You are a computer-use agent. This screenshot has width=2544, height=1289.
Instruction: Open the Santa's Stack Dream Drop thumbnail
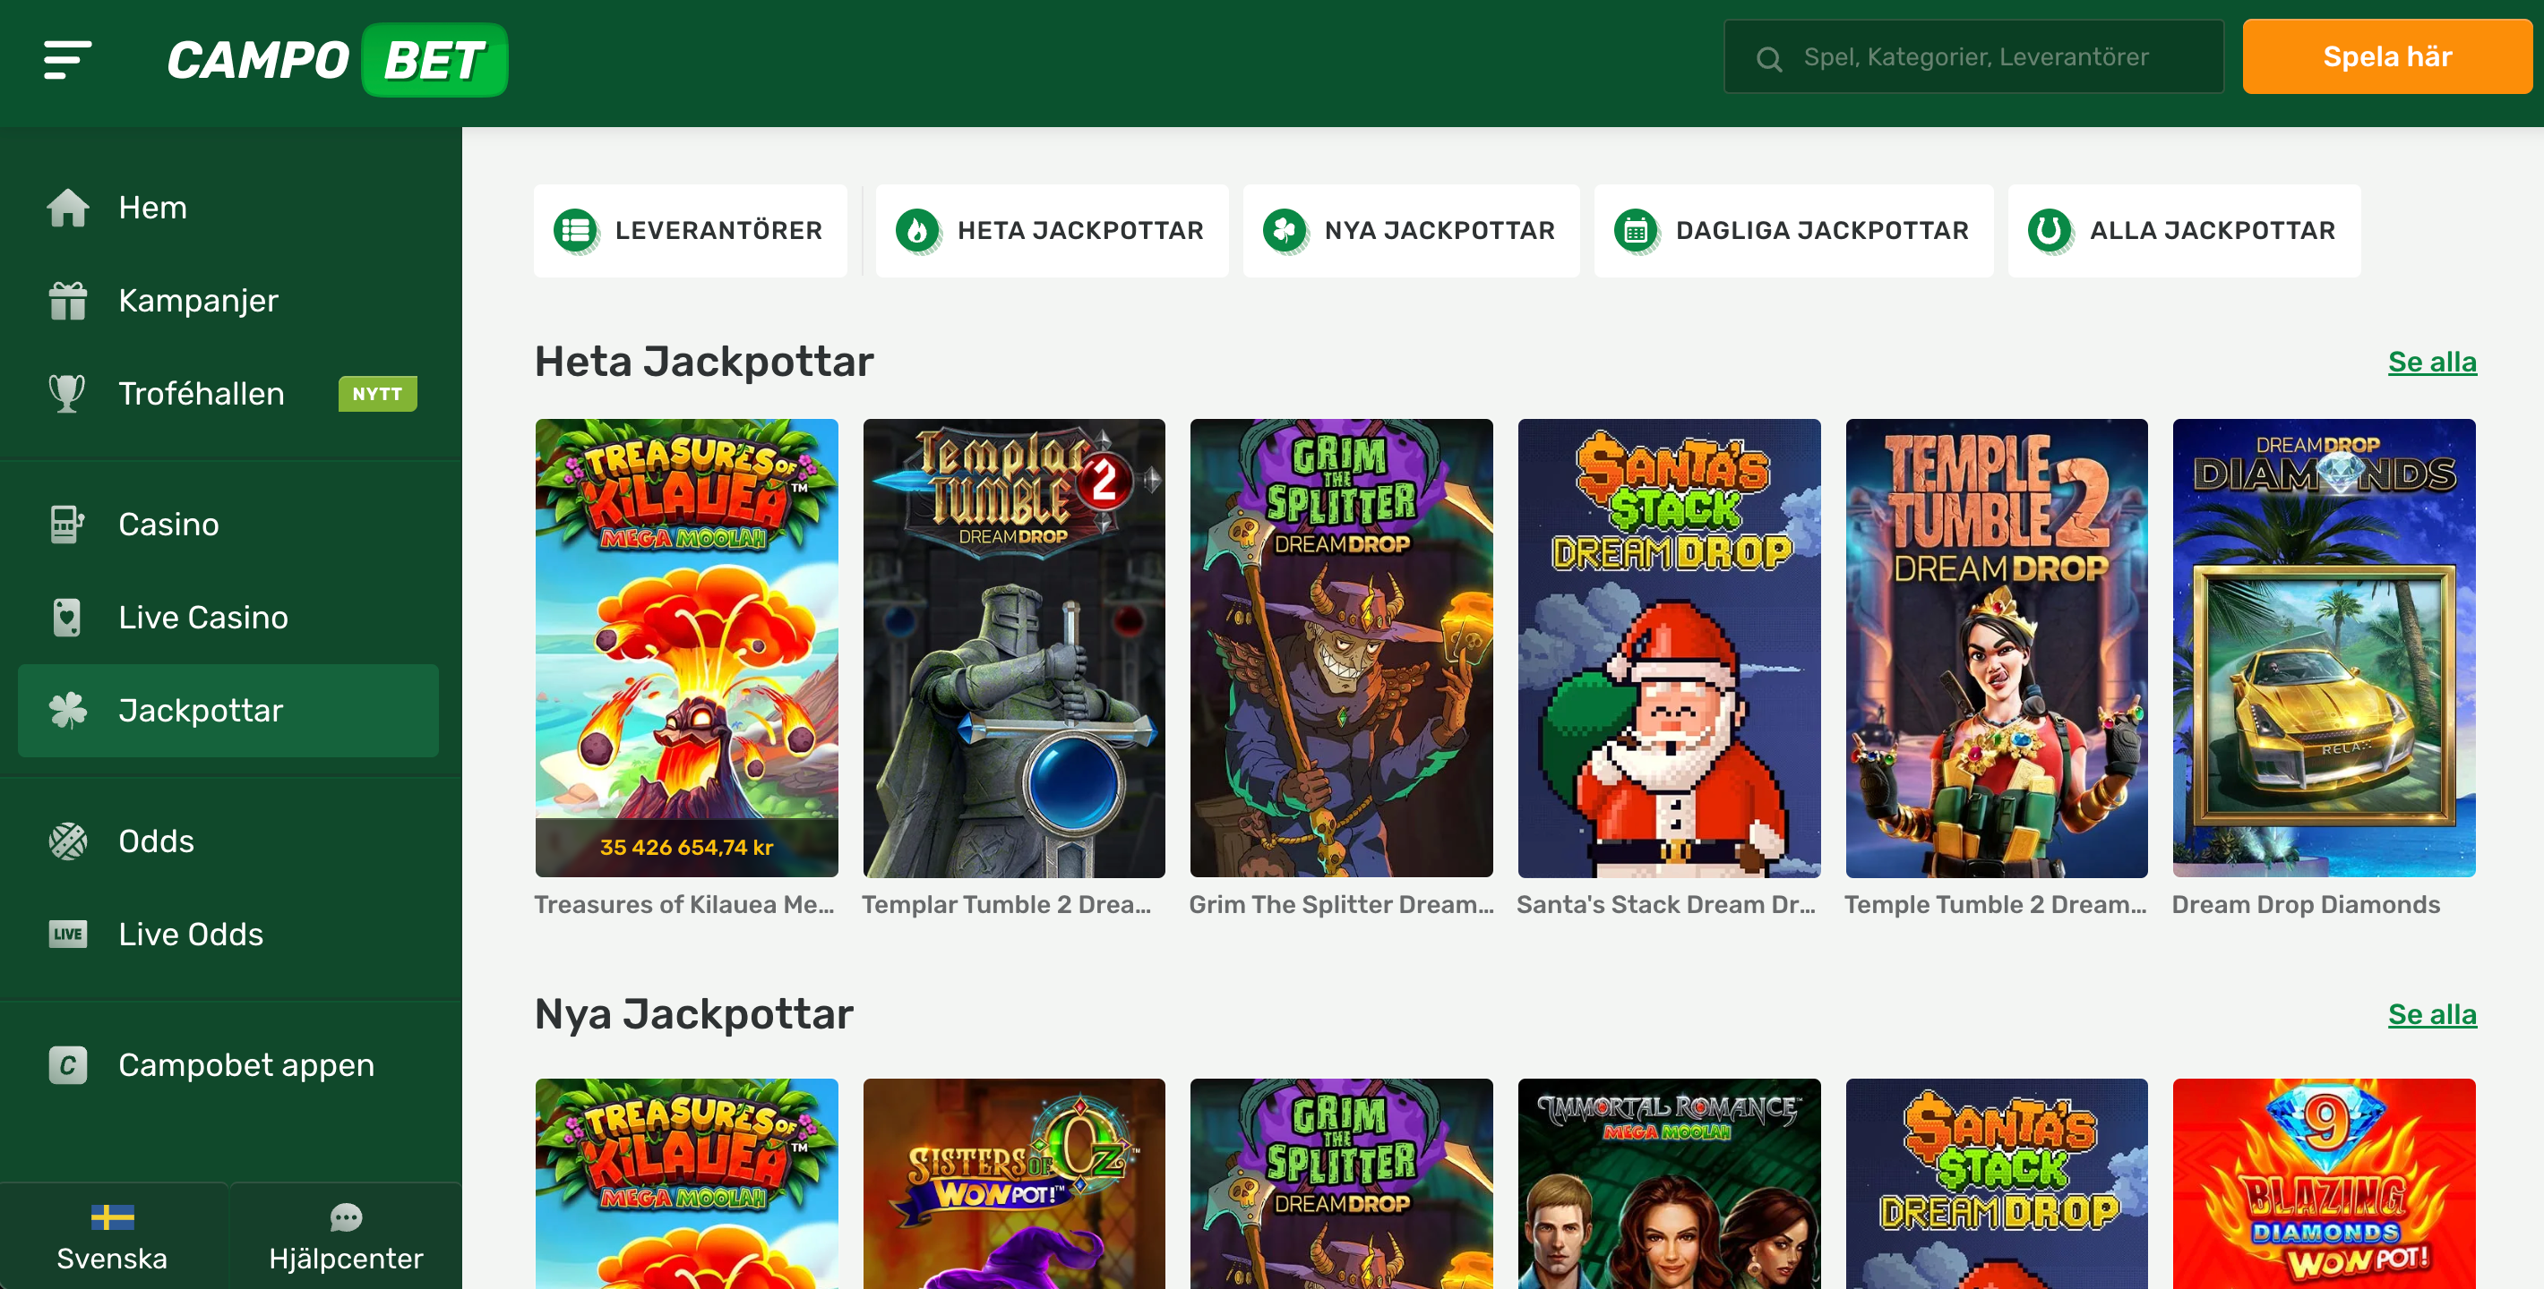click(1668, 647)
